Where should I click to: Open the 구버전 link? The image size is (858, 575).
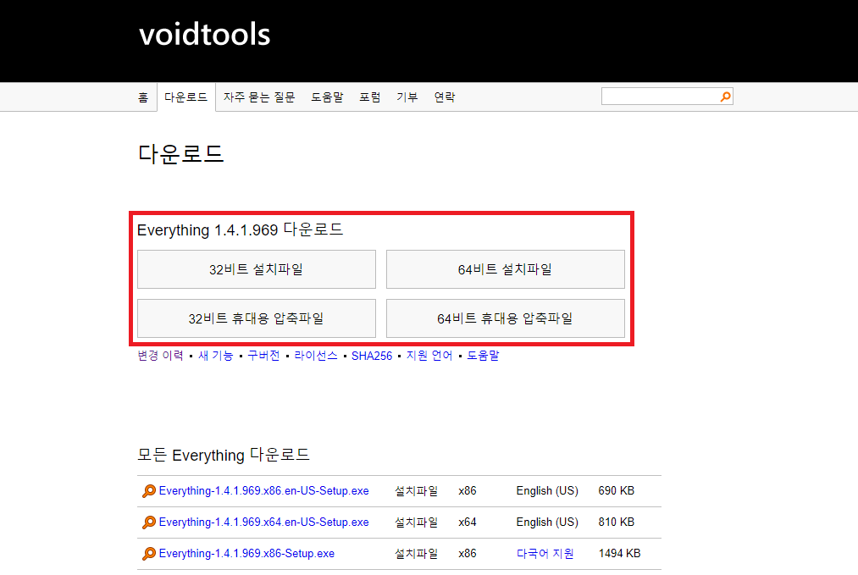point(263,356)
